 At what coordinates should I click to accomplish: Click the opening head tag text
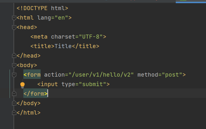(27, 27)
